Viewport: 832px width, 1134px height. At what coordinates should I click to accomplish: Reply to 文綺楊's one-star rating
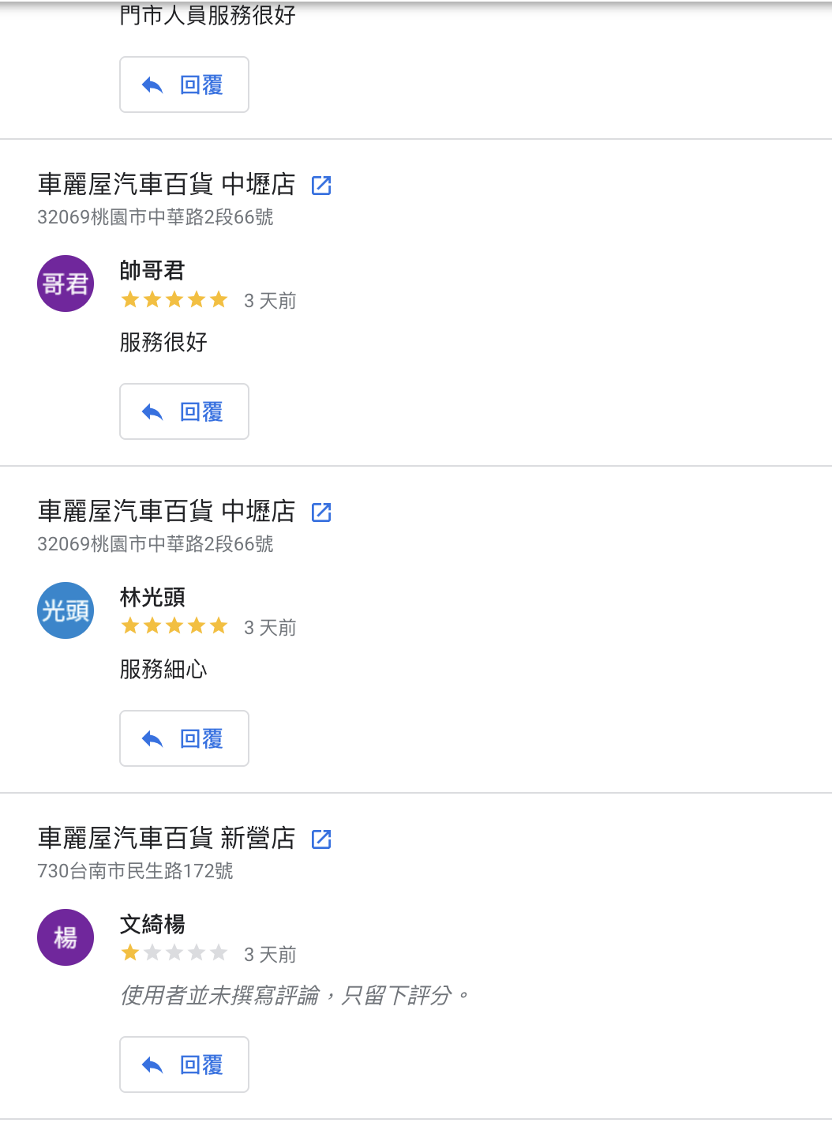coord(184,1065)
